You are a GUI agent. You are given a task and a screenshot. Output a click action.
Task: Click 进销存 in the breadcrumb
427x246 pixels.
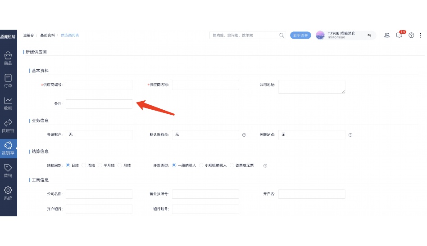[28, 35]
